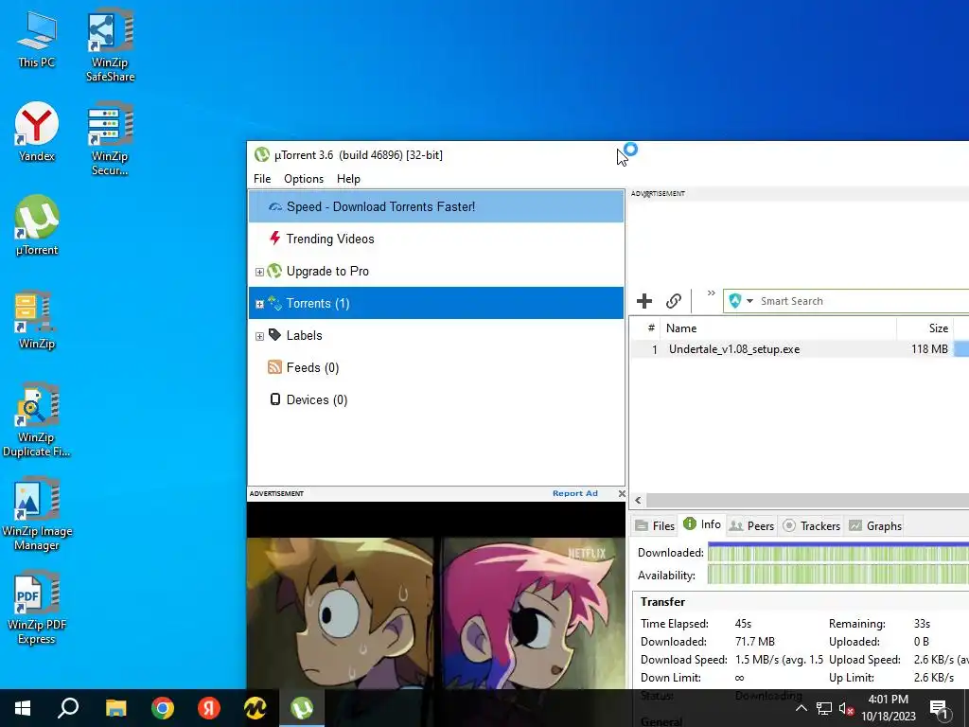Screen dimensions: 969x727
Task: Open Google Chrome from taskbar
Action: pyautogui.click(x=163, y=708)
